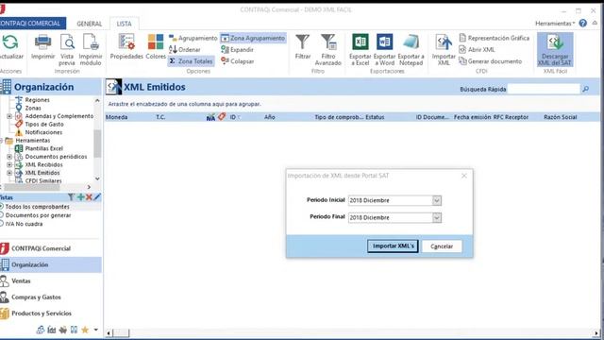Image resolution: width=604 pixels, height=340 pixels.
Task: Open Representación Gráfica
Action: coord(495,38)
